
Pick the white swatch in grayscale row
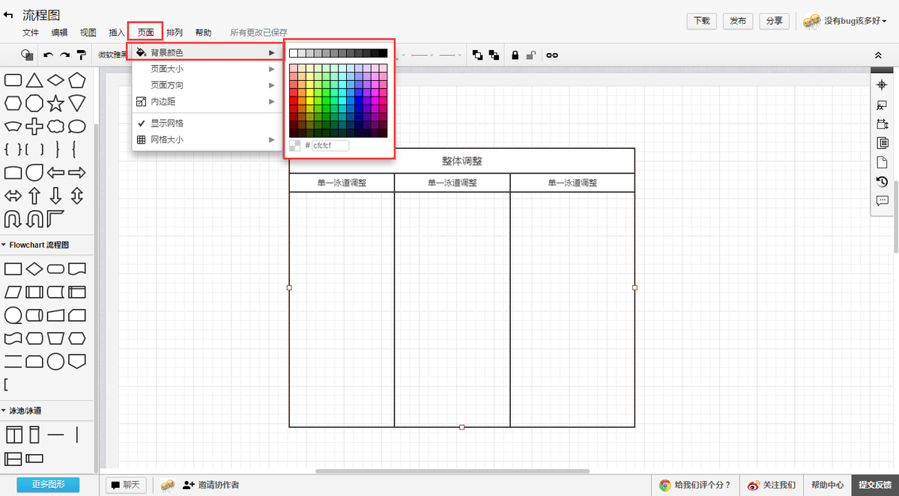tap(293, 53)
